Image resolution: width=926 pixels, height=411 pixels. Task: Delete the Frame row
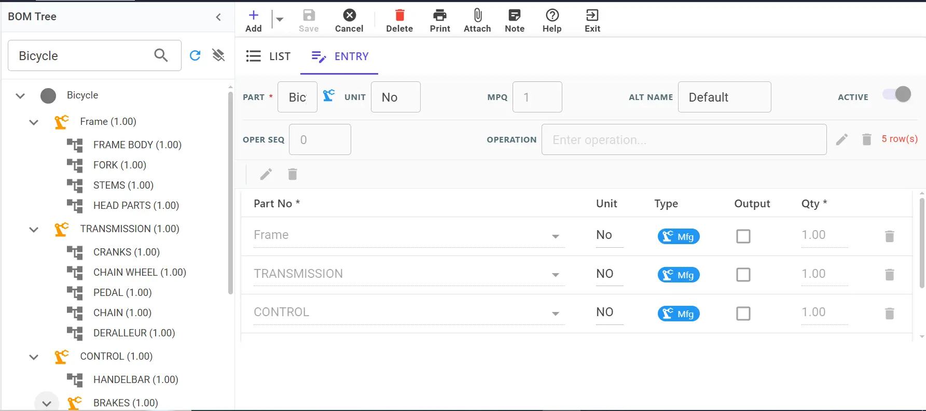coord(890,236)
